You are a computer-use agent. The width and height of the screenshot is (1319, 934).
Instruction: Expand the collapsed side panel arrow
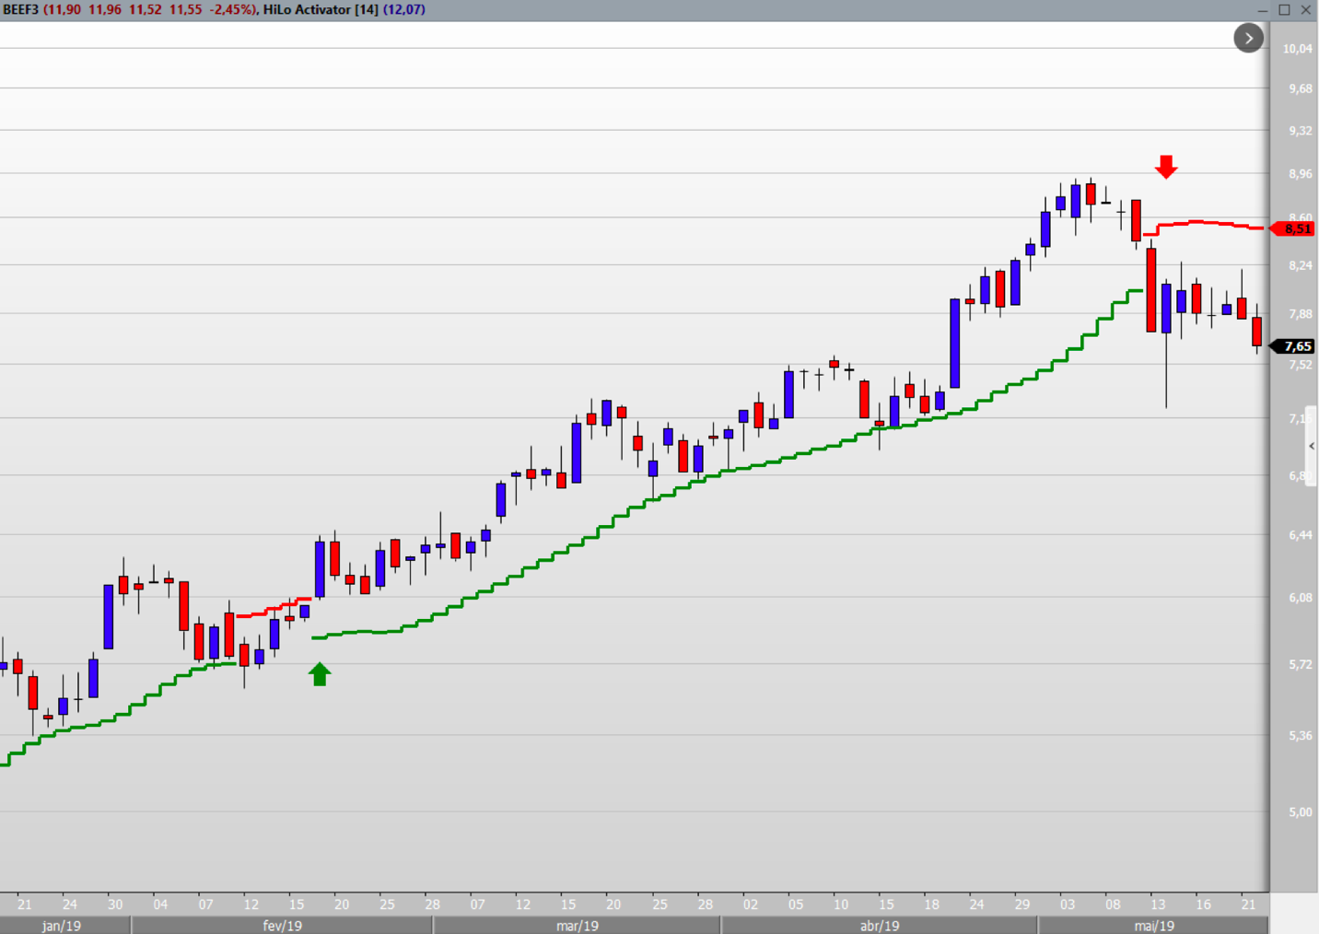click(1312, 446)
